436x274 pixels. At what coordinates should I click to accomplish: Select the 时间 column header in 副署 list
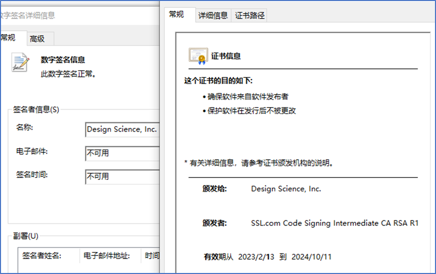pyautogui.click(x=151, y=255)
